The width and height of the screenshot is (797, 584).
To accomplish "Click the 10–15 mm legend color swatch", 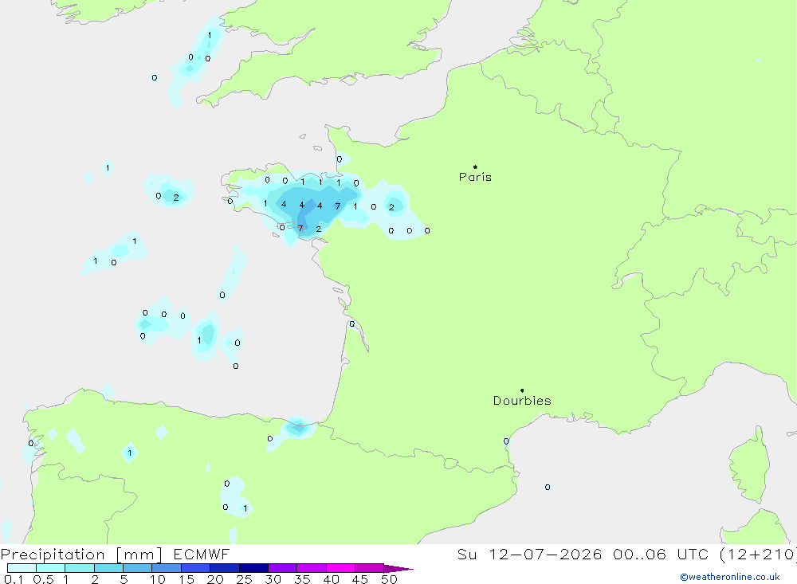I will click(167, 568).
